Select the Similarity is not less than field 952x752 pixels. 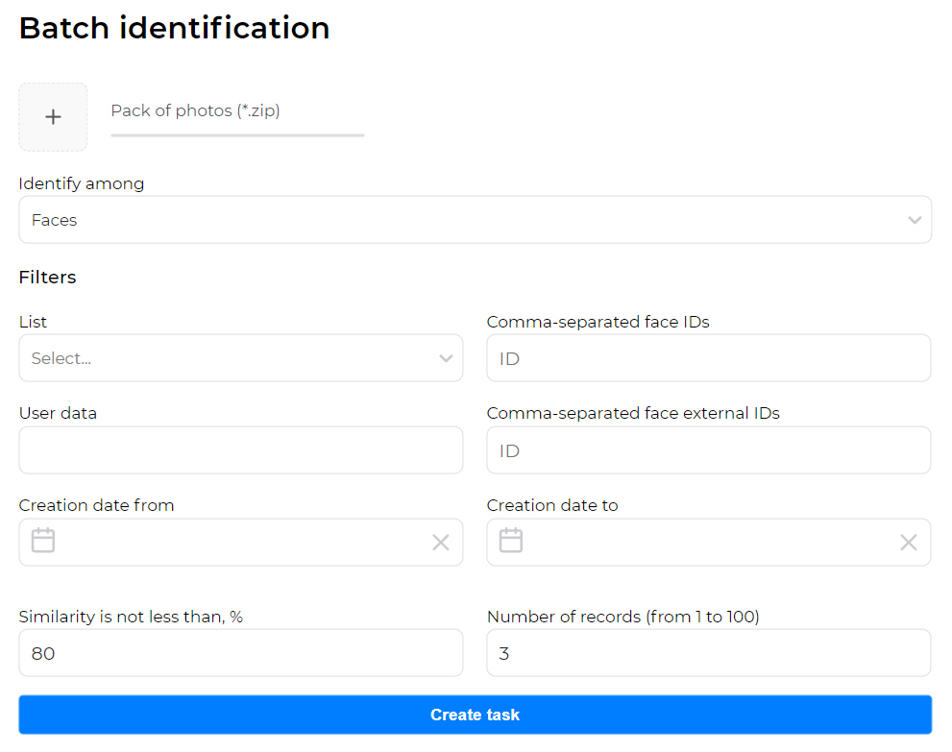[x=240, y=654]
